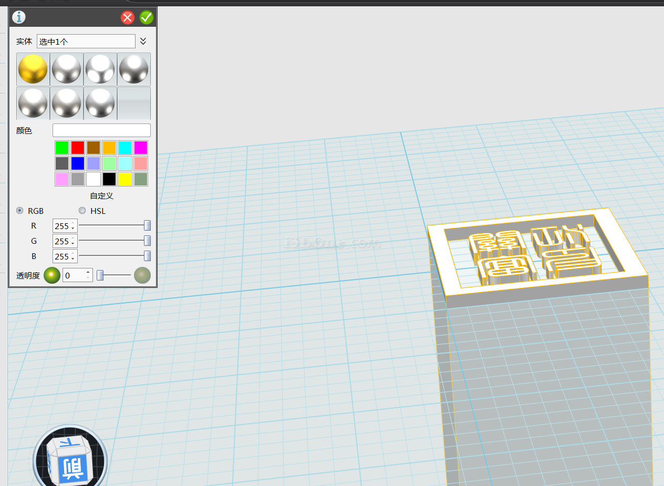The height and width of the screenshot is (486, 664).
Task: Decrease the R value with its down arrow
Action: [x=73, y=228]
